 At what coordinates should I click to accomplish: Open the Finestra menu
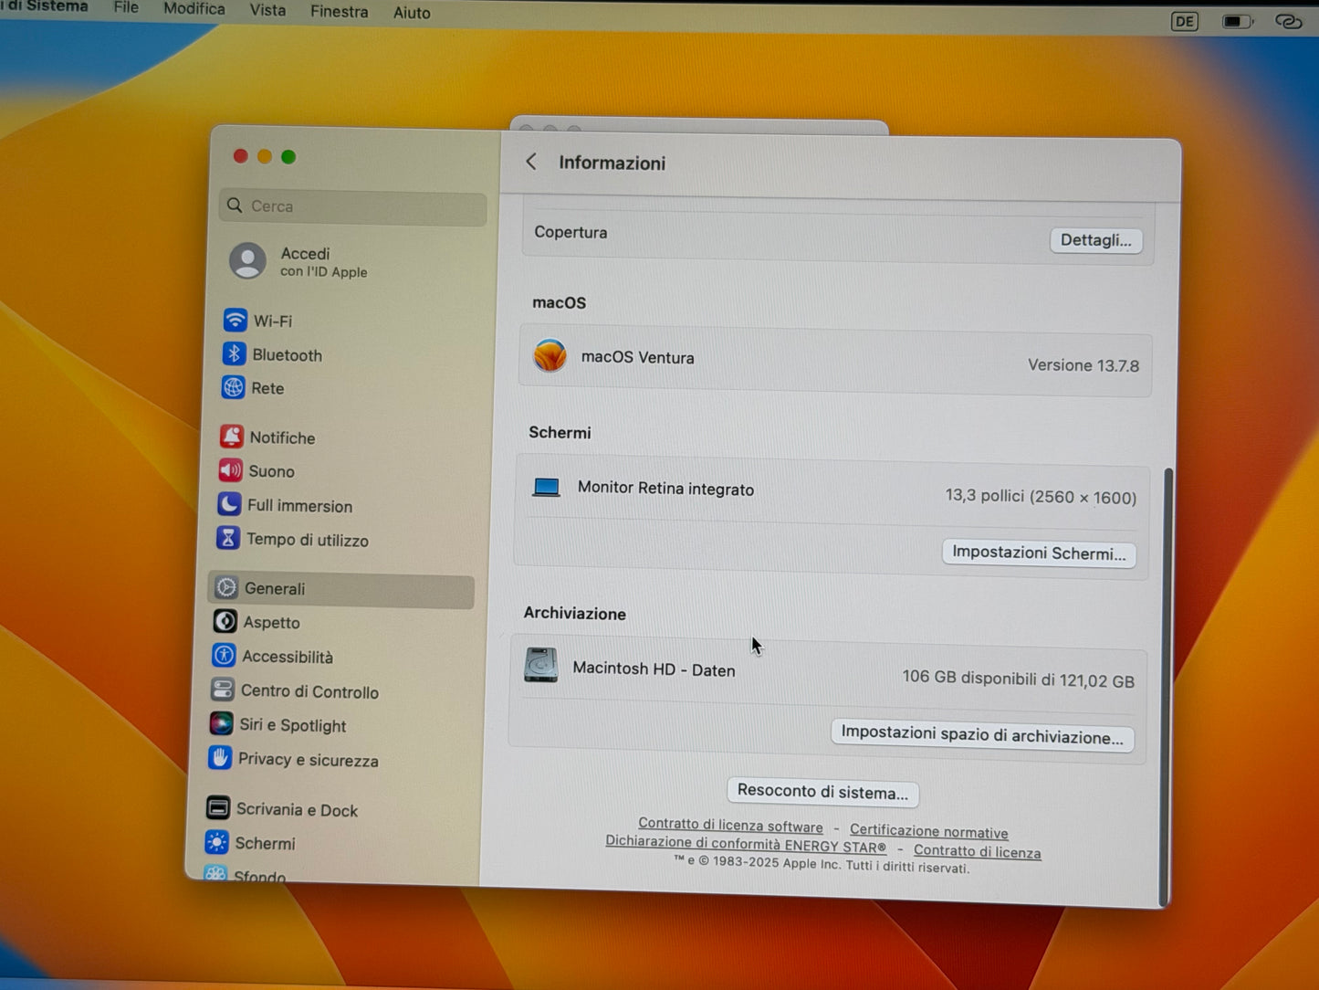pyautogui.click(x=339, y=12)
